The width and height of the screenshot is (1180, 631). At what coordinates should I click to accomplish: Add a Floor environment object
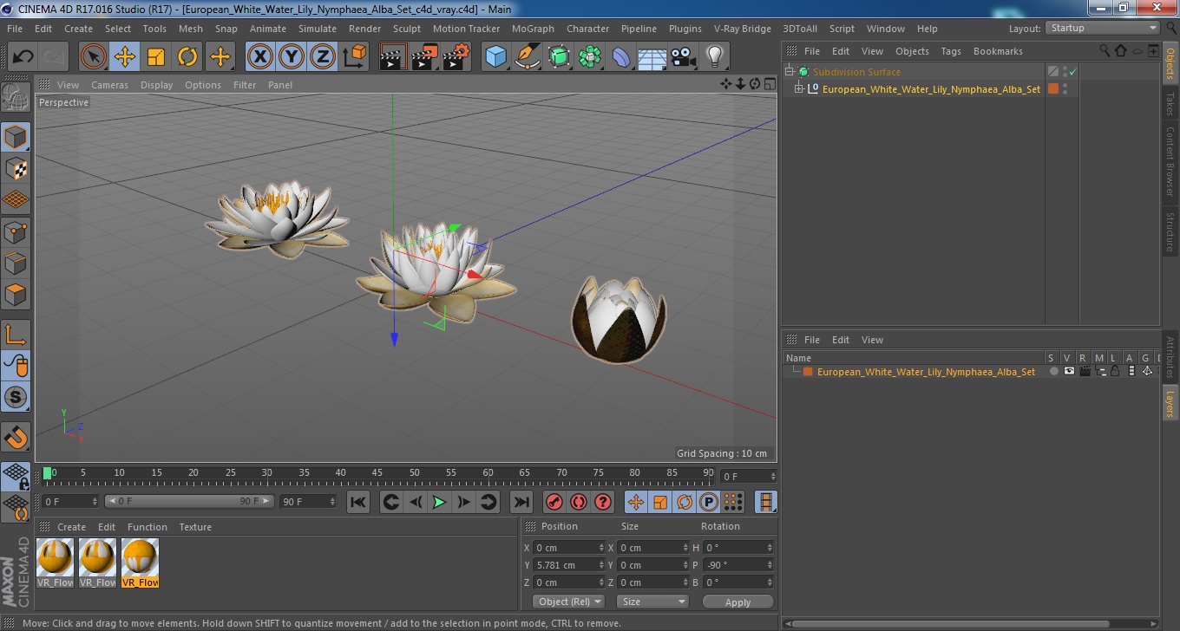click(x=652, y=57)
